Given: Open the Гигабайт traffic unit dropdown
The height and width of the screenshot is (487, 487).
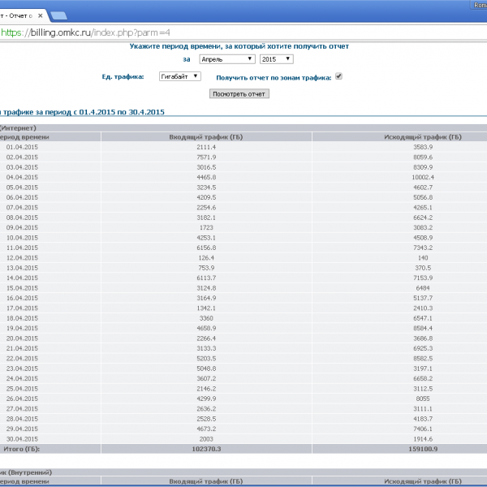Looking at the screenshot, I should [x=180, y=76].
